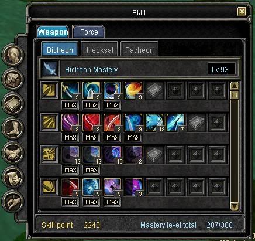This screenshot has width=255, height=241.
Task: Open the book sidebar icon
Action: 13,103
